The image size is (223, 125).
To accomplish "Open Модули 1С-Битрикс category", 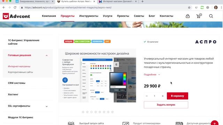I will click(x=21, y=117).
